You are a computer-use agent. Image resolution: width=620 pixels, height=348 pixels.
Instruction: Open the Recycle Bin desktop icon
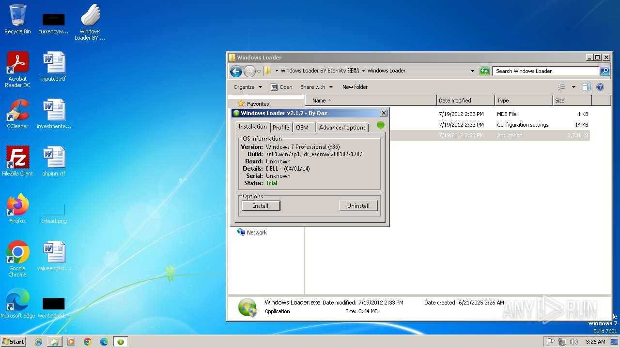(x=17, y=20)
